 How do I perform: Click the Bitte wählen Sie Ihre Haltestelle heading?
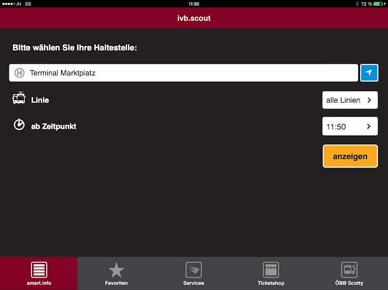(x=74, y=48)
